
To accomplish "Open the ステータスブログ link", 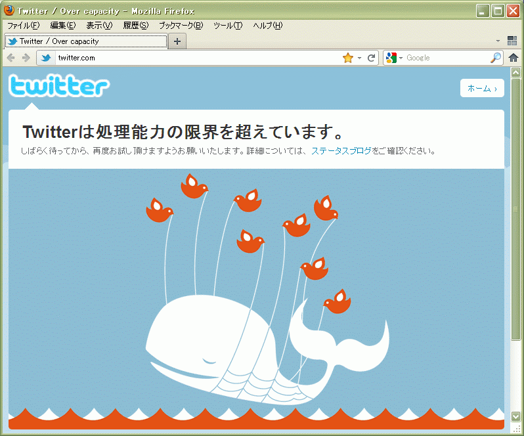I will [341, 151].
